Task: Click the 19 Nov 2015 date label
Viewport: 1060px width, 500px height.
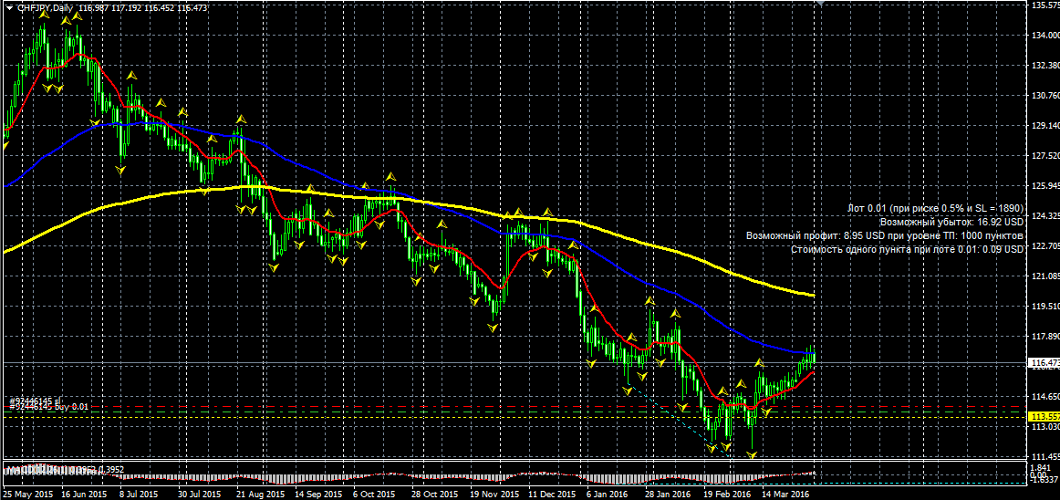Action: (496, 494)
